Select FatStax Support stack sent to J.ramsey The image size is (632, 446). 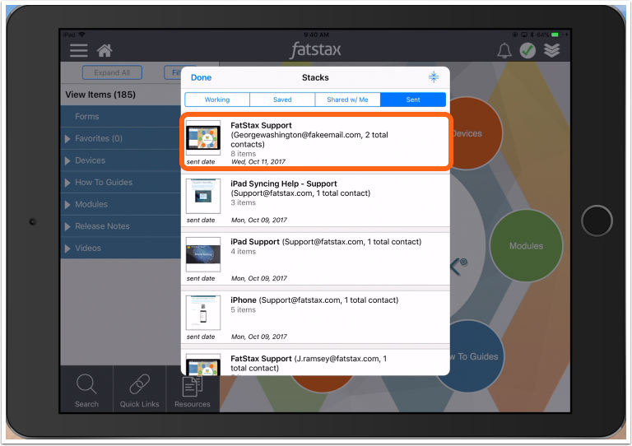(315, 363)
